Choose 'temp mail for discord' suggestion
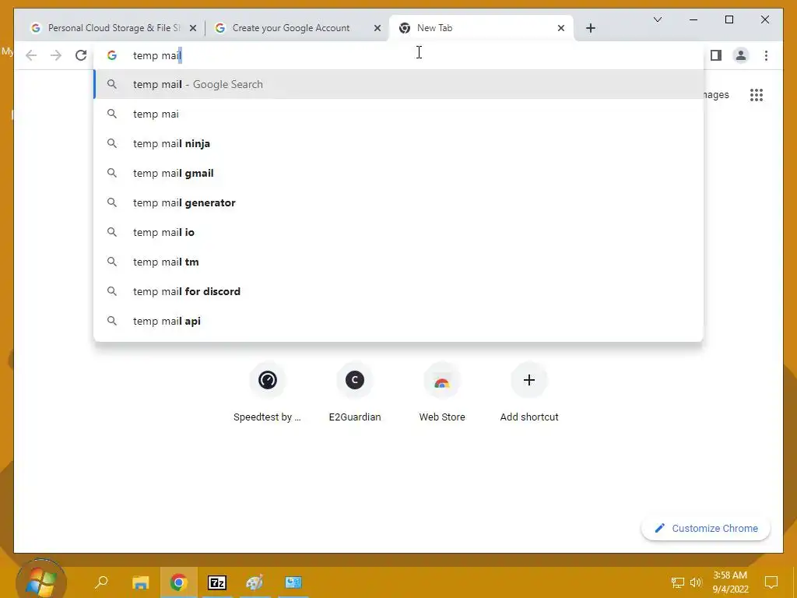Viewport: 797px width, 598px height. click(398, 291)
